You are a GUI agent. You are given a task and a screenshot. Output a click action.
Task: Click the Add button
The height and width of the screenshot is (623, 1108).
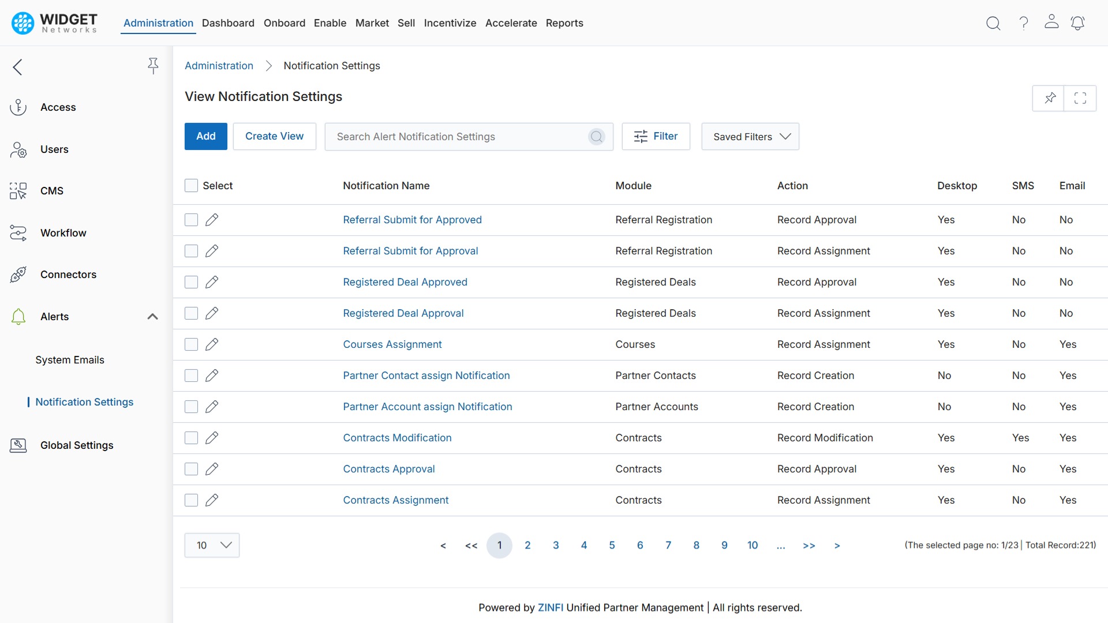205,136
